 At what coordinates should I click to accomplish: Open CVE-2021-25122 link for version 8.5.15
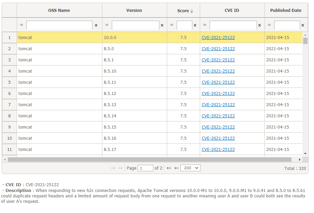(218, 127)
